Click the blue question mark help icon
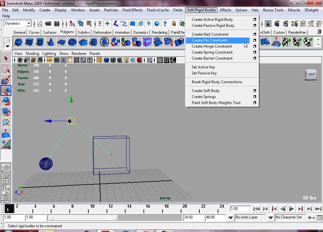The image size is (323, 232). (x=165, y=24)
